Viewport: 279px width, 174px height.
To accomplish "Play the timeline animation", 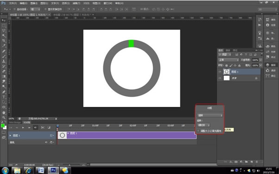I will point(23,128).
